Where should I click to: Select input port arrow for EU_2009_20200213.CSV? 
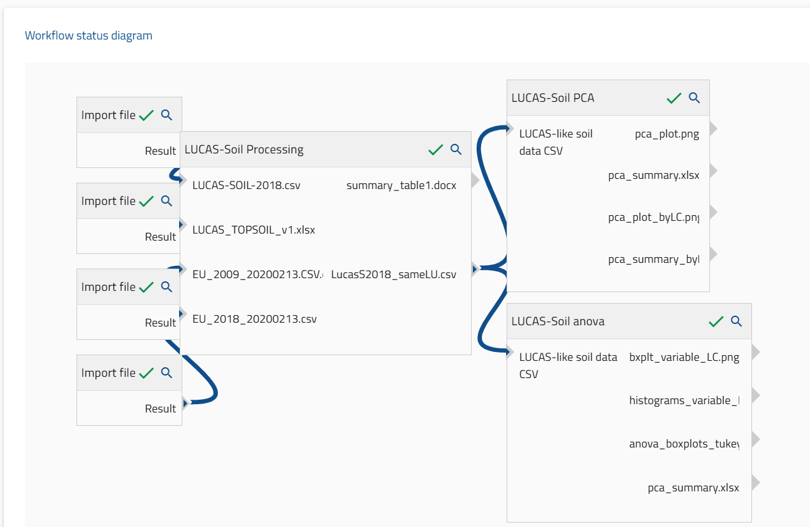pyautogui.click(x=183, y=269)
